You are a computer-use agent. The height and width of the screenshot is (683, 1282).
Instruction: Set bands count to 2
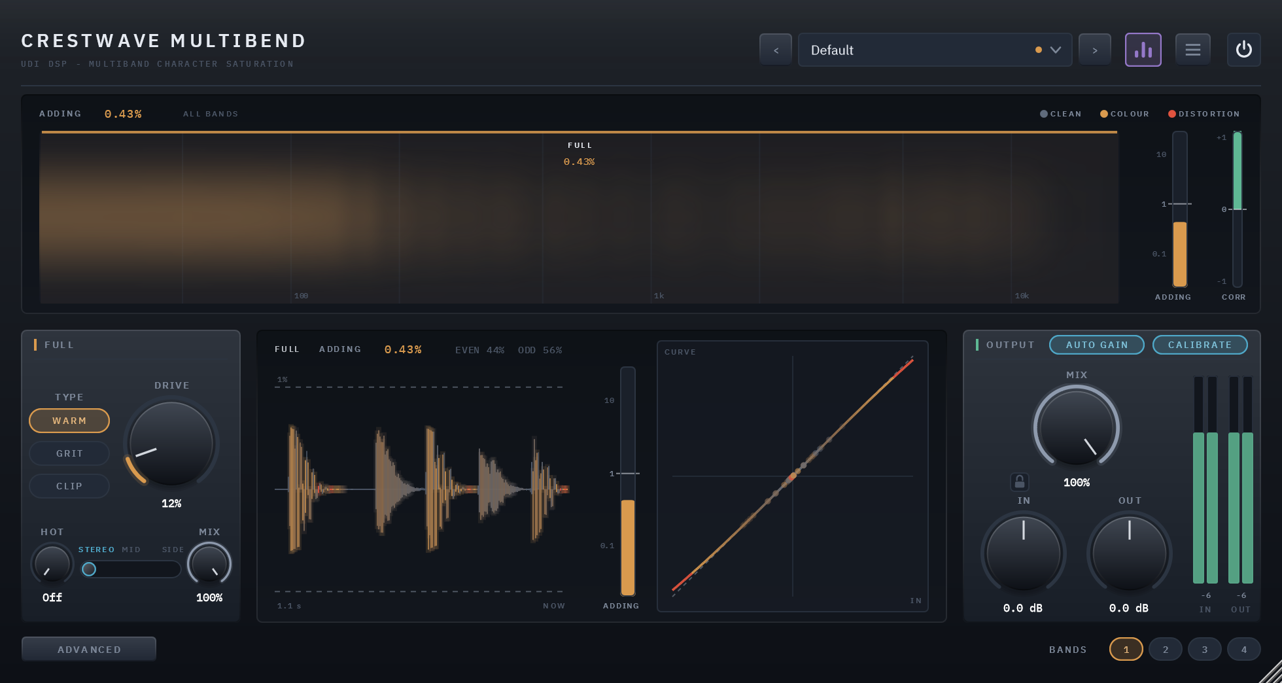click(1166, 650)
